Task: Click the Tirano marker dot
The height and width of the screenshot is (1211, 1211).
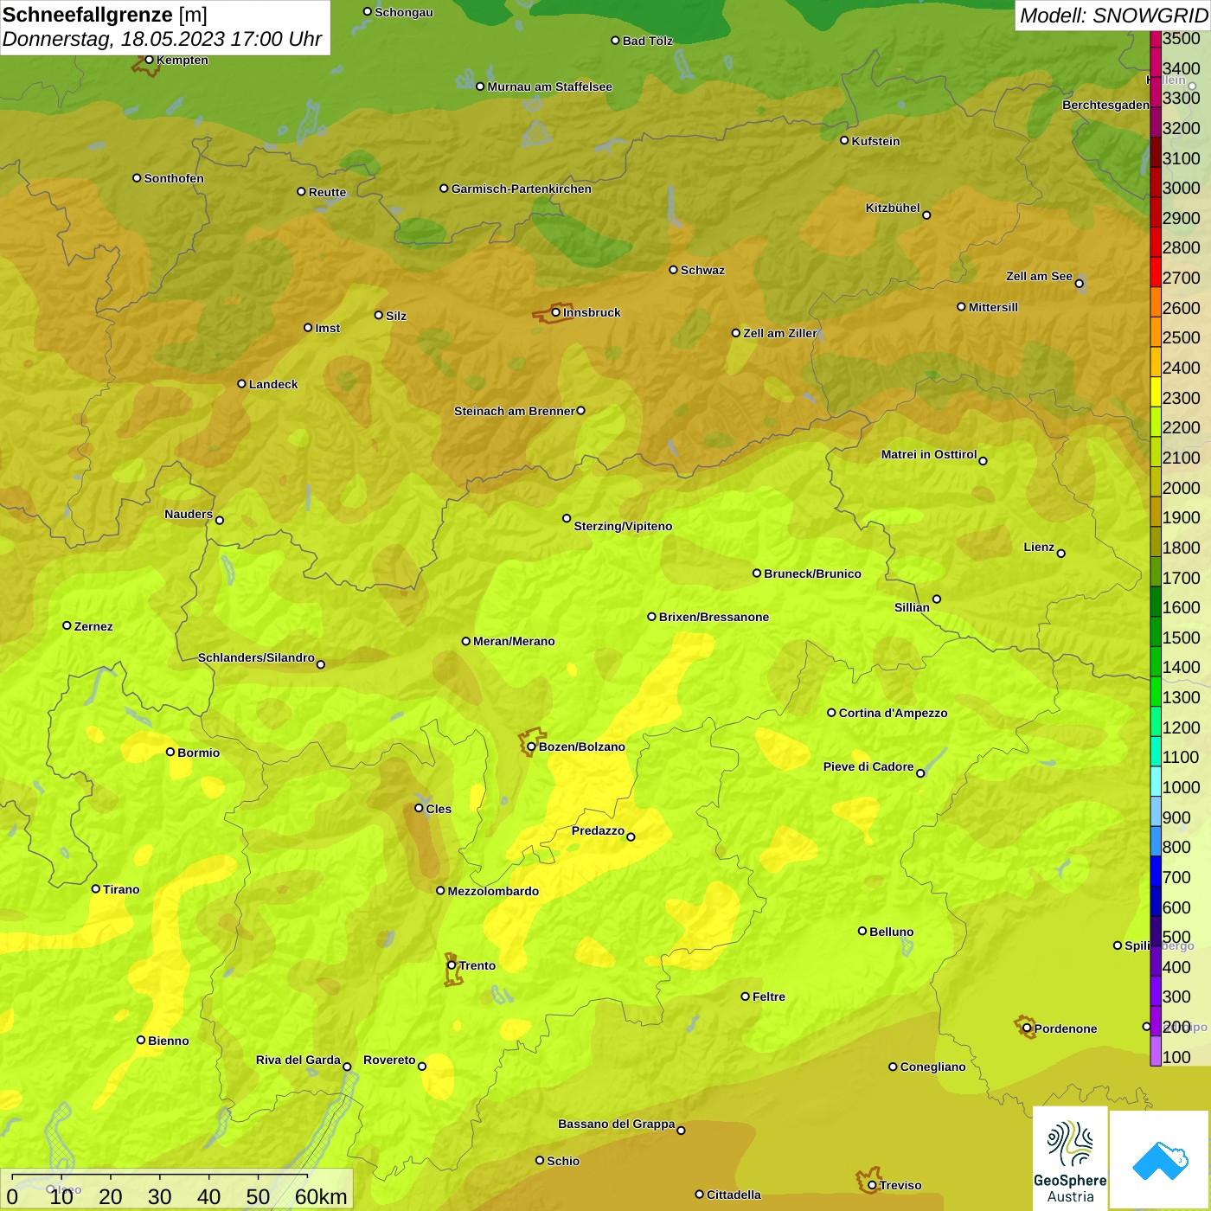Action: (x=96, y=888)
